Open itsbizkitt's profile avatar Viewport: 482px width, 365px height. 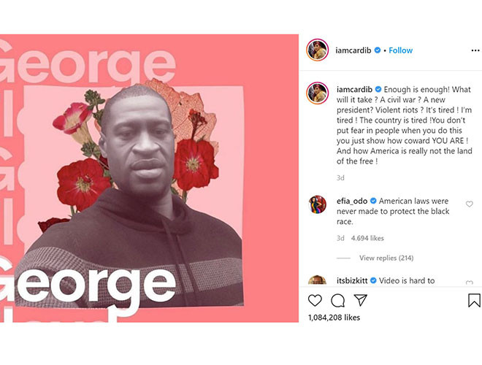click(317, 280)
